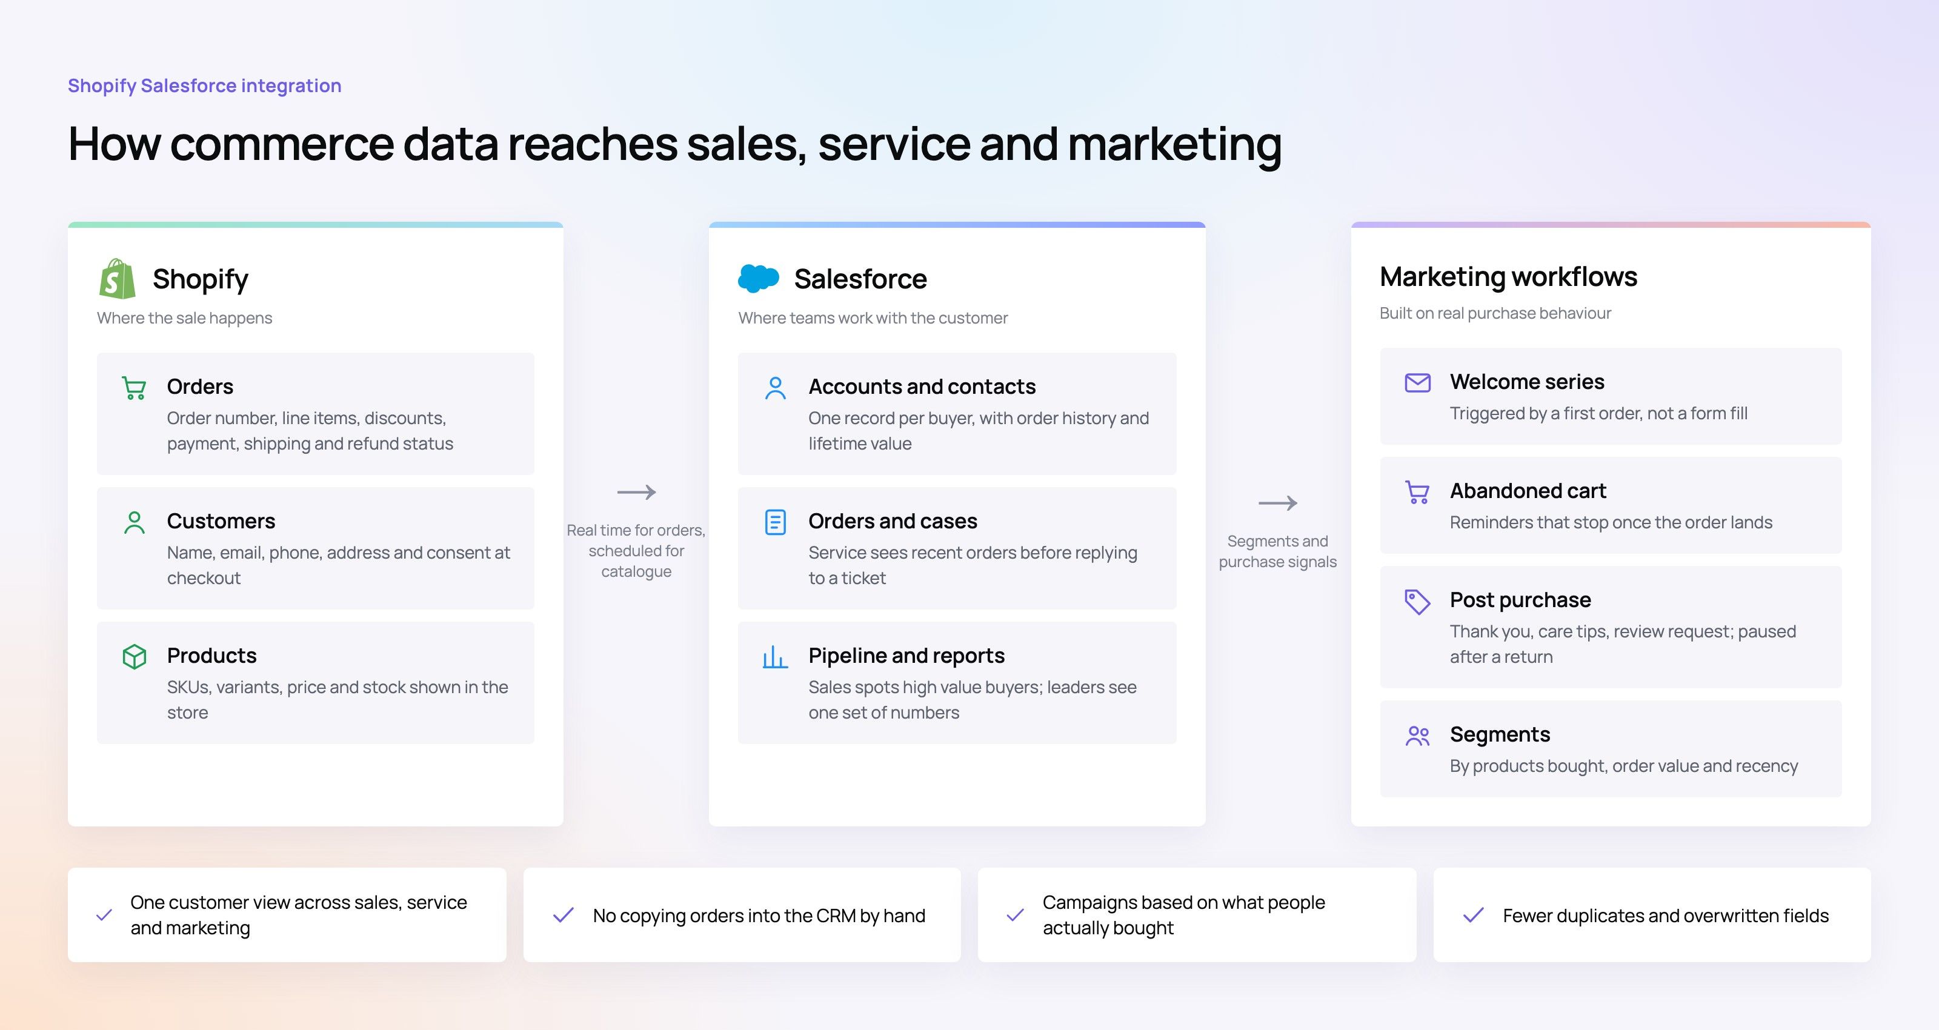Click the Products card title
Viewport: 1939px width, 1030px height.
click(x=211, y=656)
